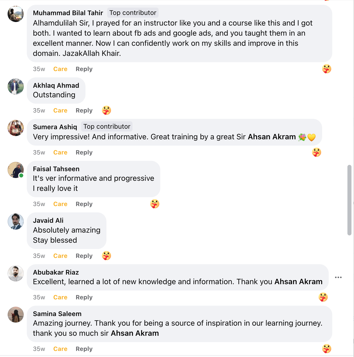Click the 35w timestamp under Javaid Ali's comment
The image size is (354, 357).
click(x=39, y=256)
